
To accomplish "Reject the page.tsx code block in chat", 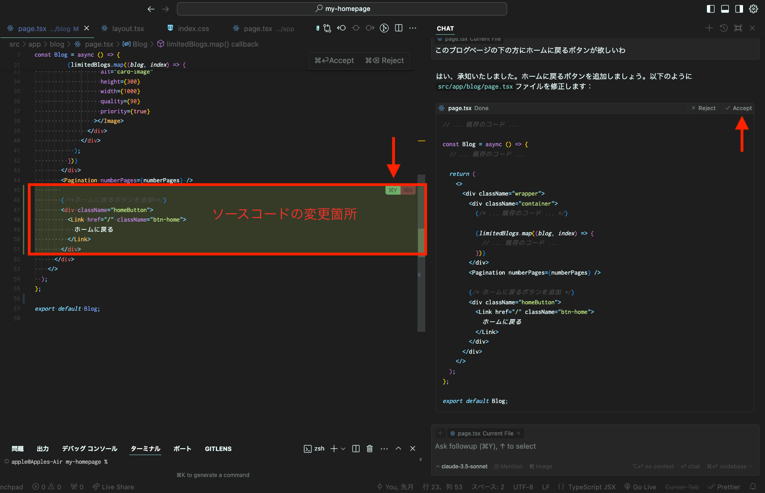I will click(x=703, y=108).
